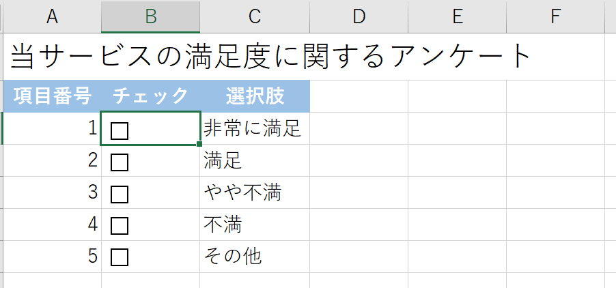
Task: Select the cell with item number 5
Action: [x=52, y=257]
